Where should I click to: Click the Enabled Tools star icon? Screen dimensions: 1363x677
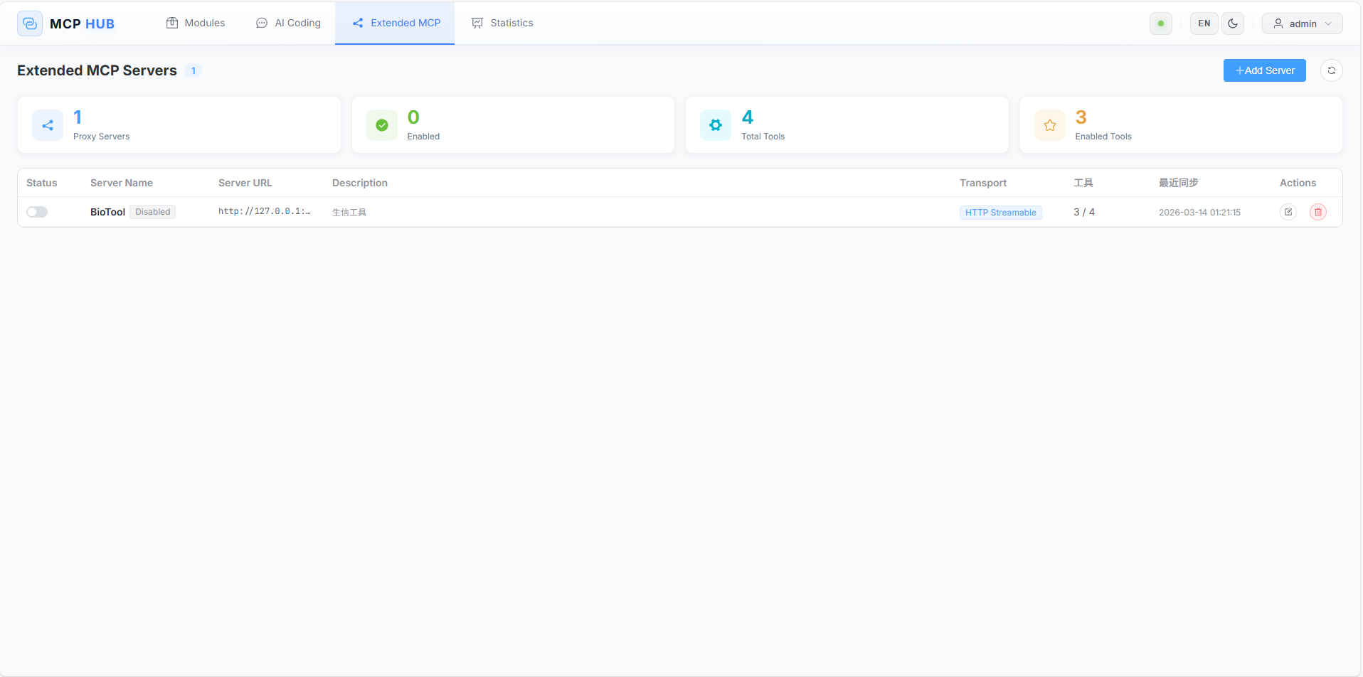coord(1049,125)
